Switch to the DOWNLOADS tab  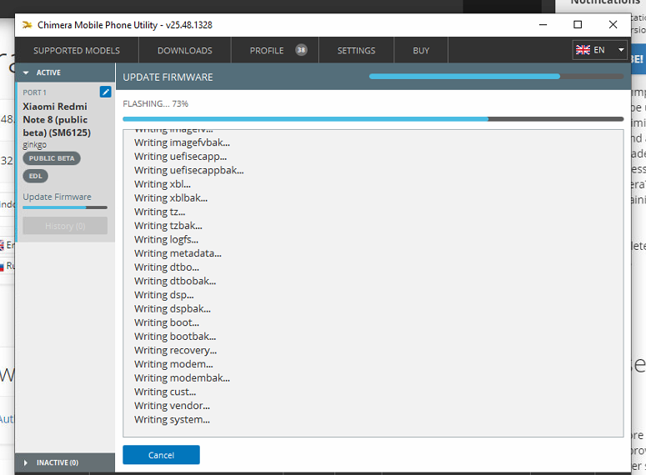[185, 51]
